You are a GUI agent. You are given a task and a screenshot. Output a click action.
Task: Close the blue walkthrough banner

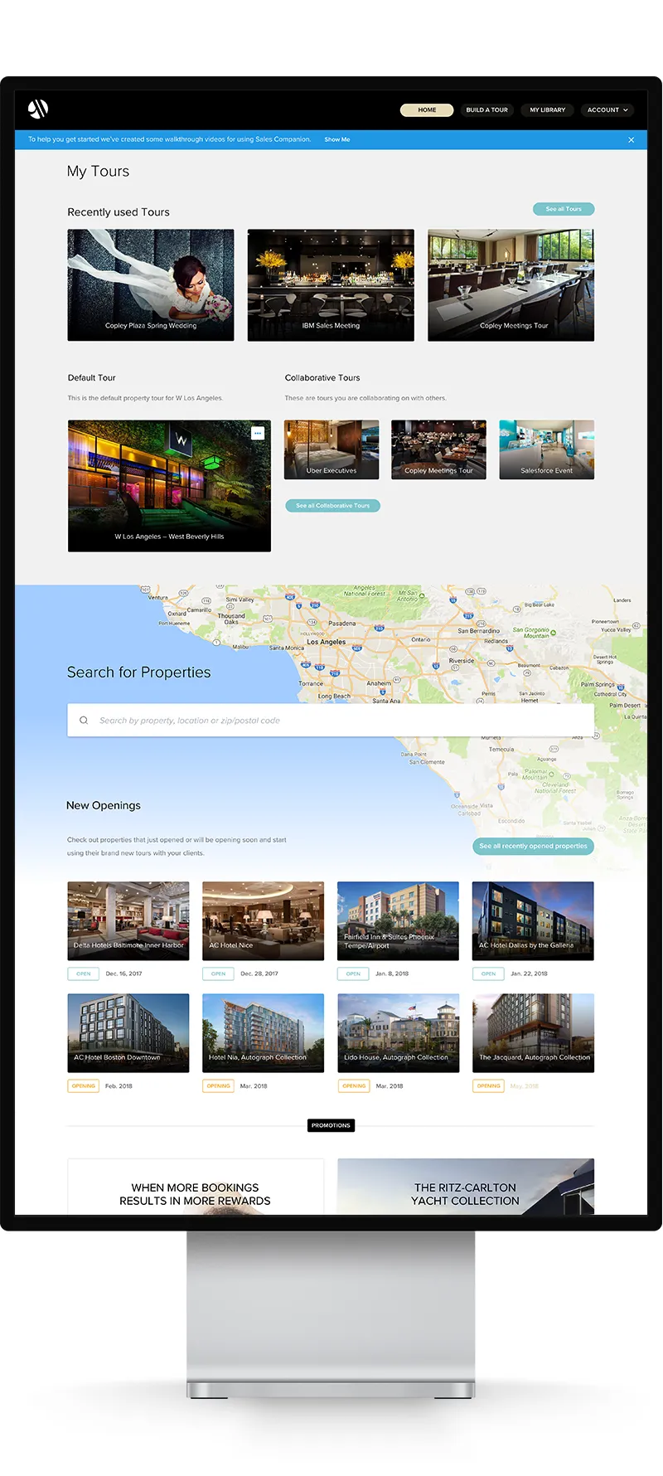click(632, 139)
